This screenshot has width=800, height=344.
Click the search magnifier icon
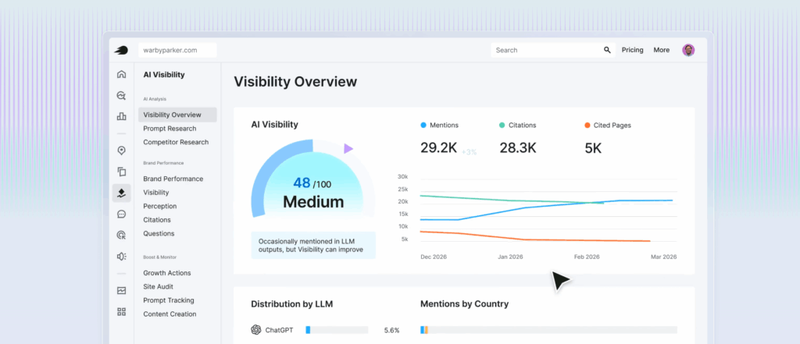coord(607,50)
